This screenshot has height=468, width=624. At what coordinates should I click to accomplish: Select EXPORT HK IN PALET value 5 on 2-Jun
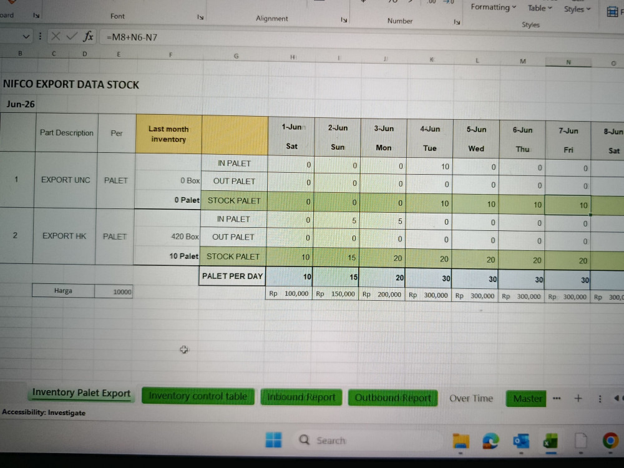click(x=337, y=220)
